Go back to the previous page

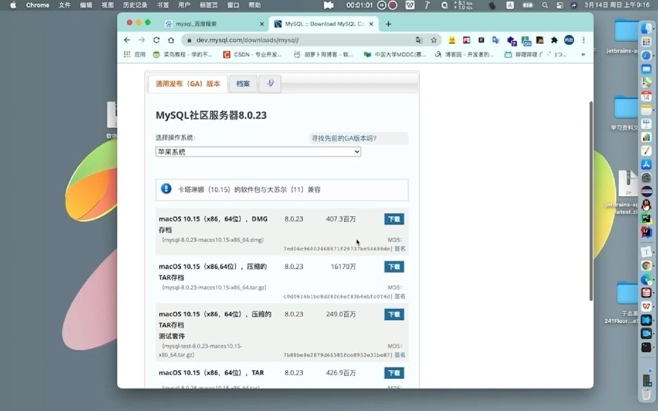[x=127, y=40]
